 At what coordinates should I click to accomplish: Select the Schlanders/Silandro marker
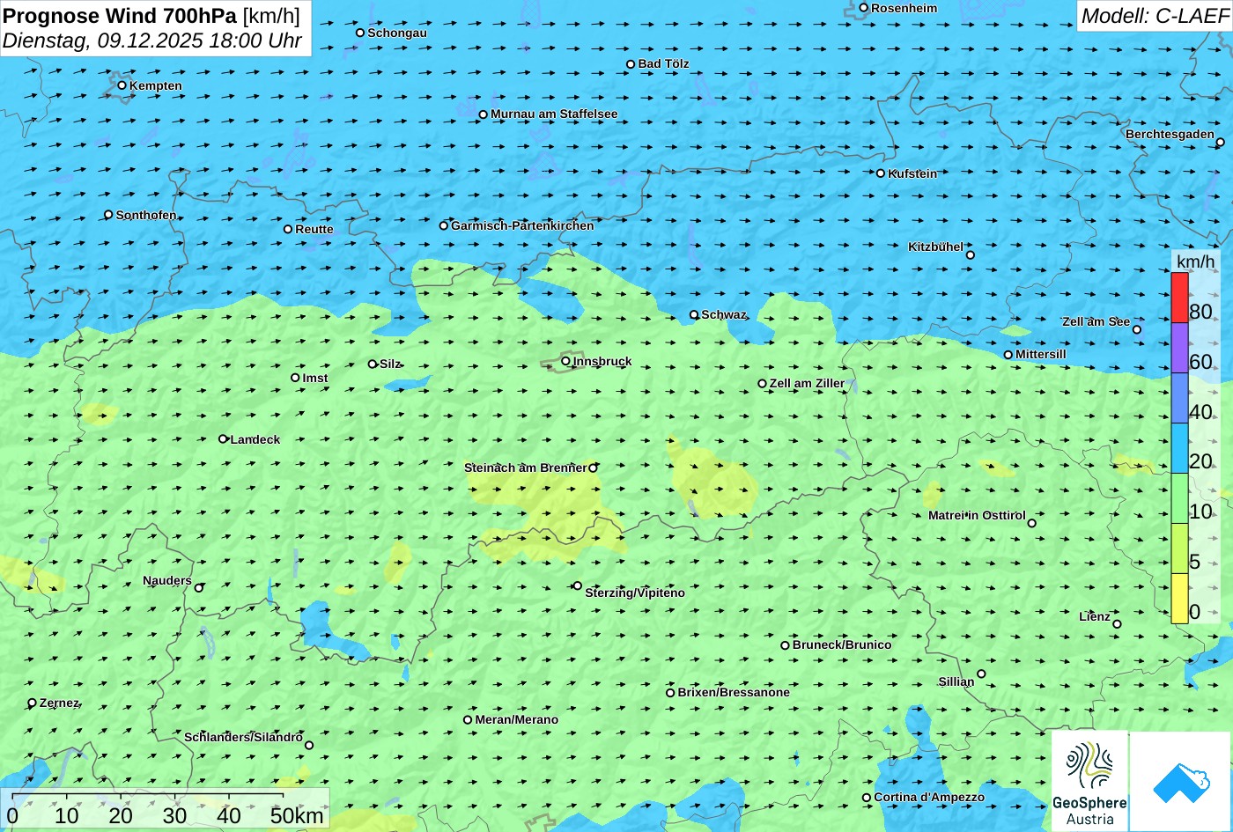308,746
